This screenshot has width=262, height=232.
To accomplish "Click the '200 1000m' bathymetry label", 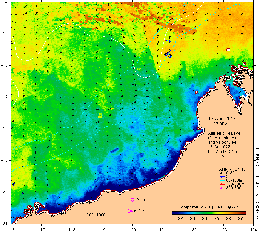I will coord(98,215).
